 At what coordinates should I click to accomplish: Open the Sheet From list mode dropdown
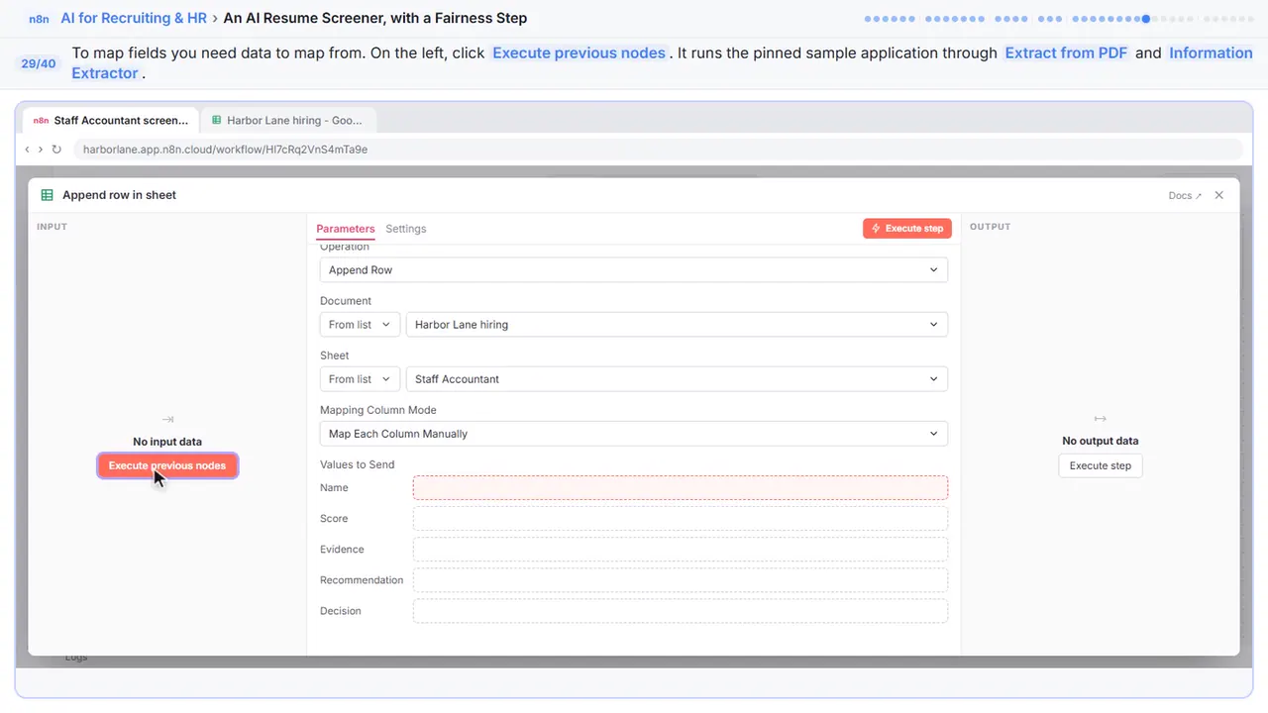pyautogui.click(x=360, y=378)
